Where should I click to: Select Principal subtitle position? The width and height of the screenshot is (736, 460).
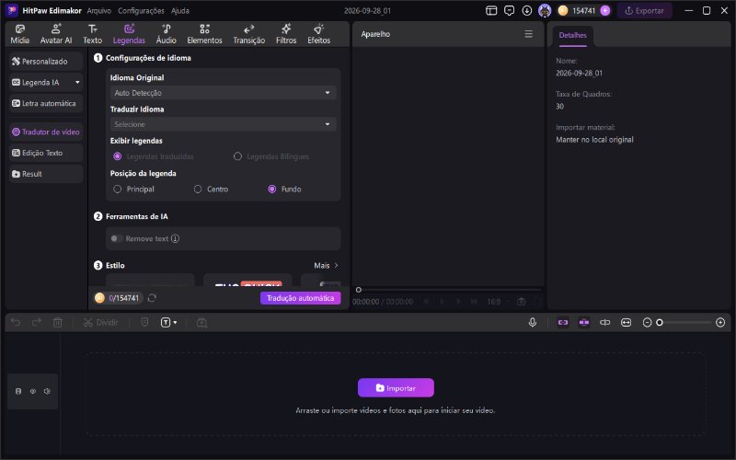tap(118, 190)
